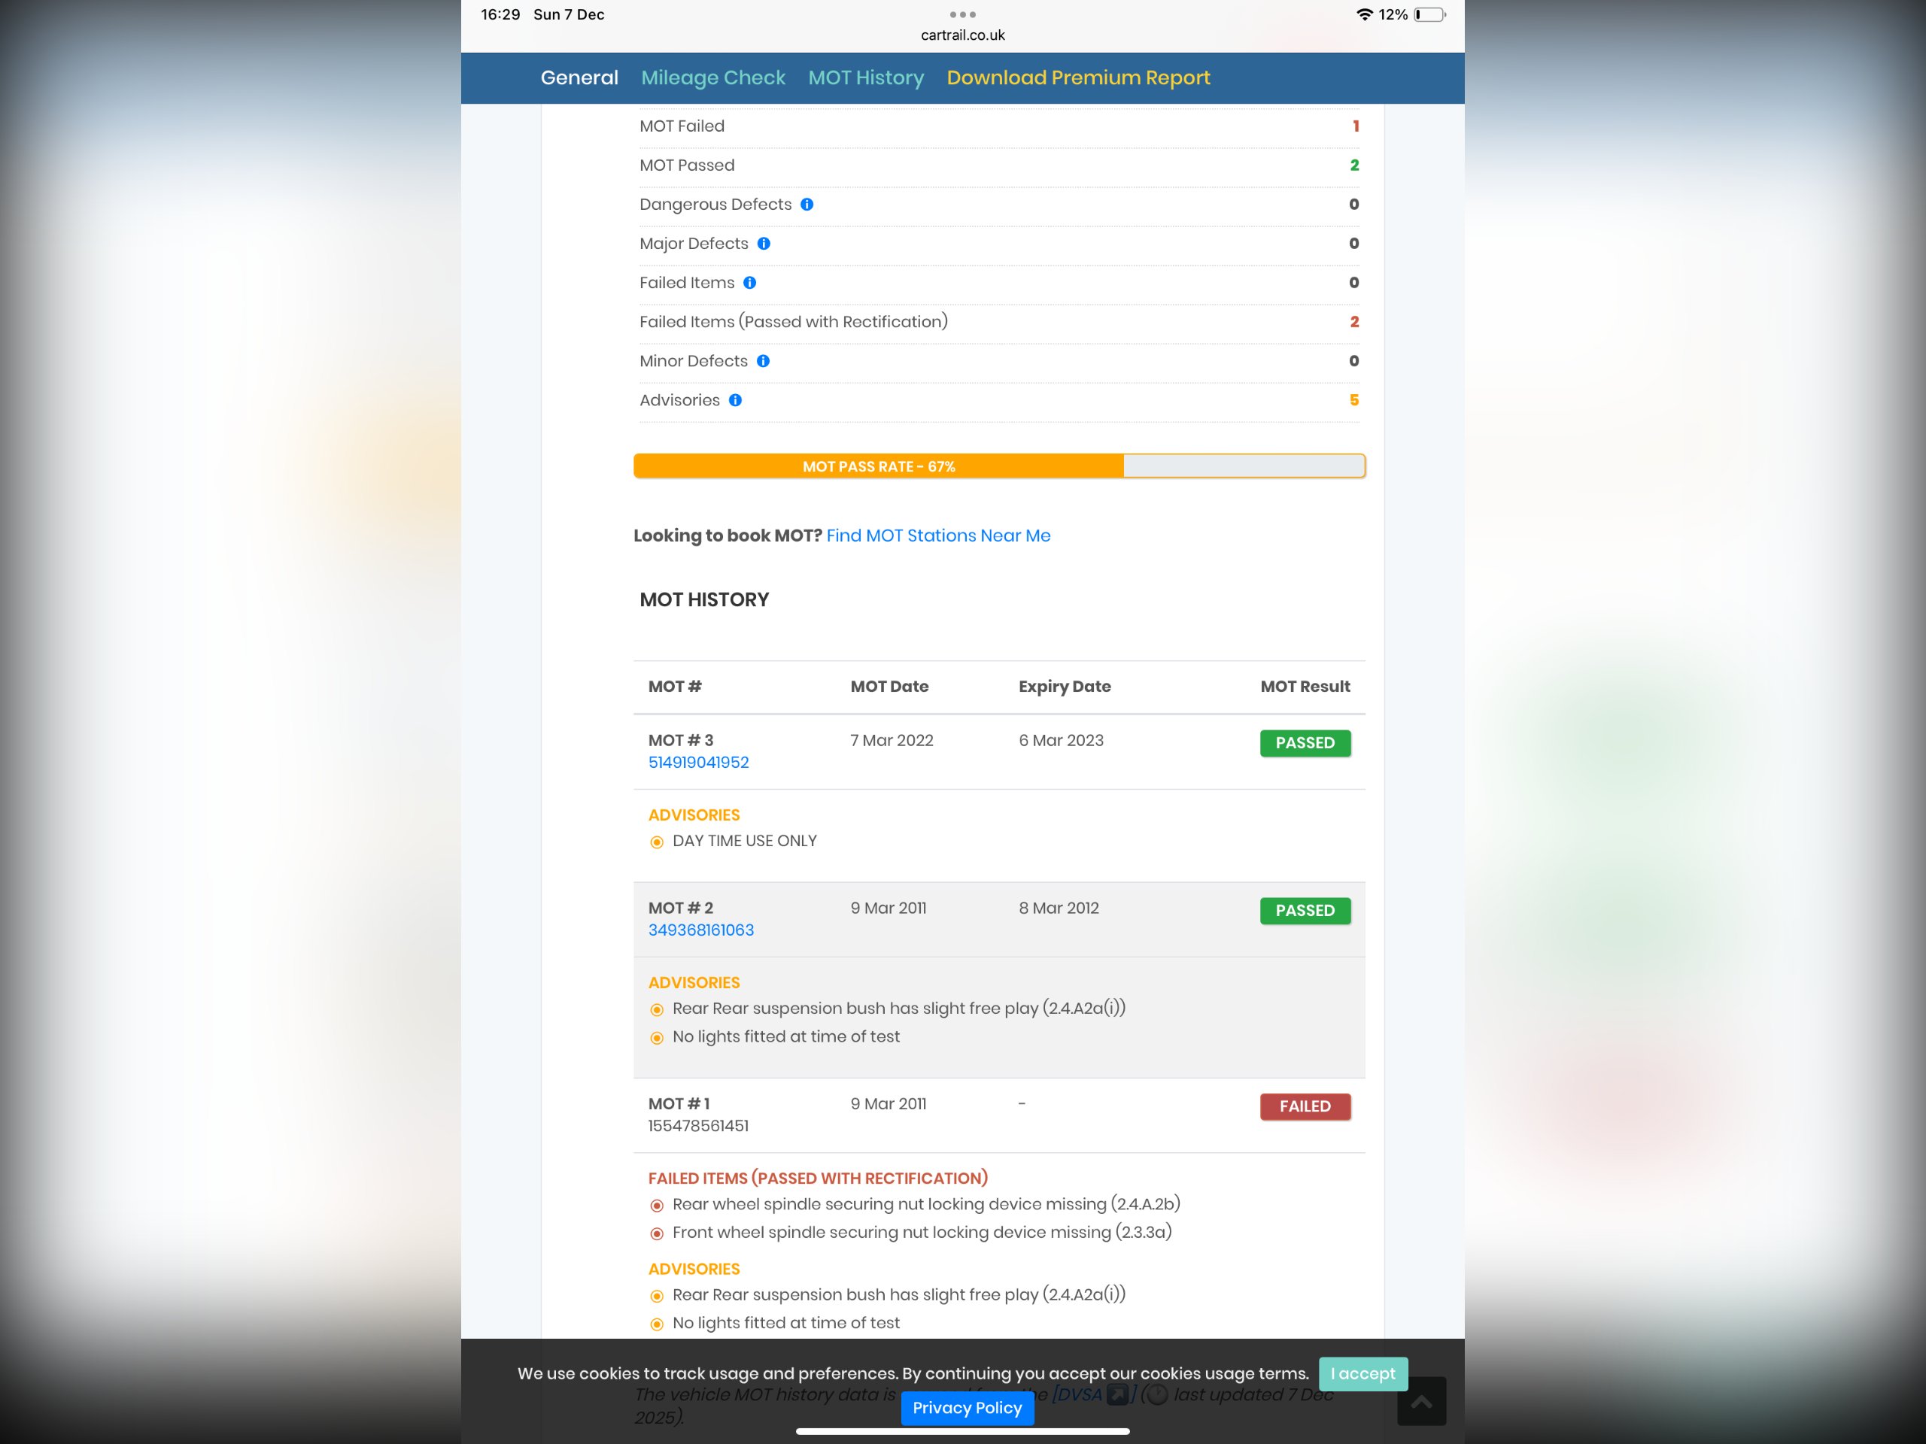Screen dimensions: 1926x1444
Task: Open Download Premium Report link
Action: 1078,77
